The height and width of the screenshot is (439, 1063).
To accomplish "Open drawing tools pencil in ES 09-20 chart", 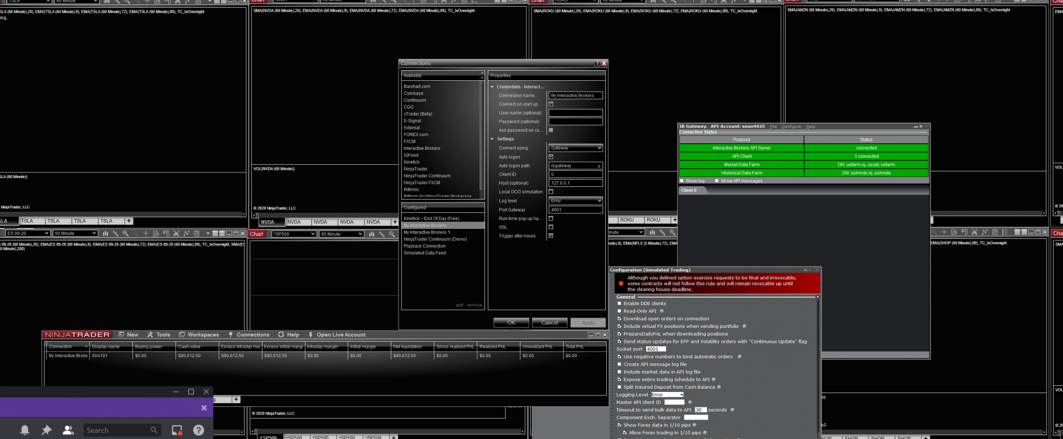I will 116,233.
